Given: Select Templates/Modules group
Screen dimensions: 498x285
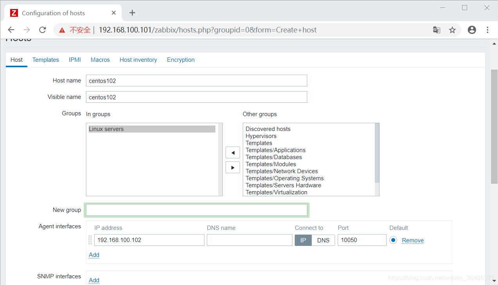Looking at the screenshot, I should coord(271,164).
